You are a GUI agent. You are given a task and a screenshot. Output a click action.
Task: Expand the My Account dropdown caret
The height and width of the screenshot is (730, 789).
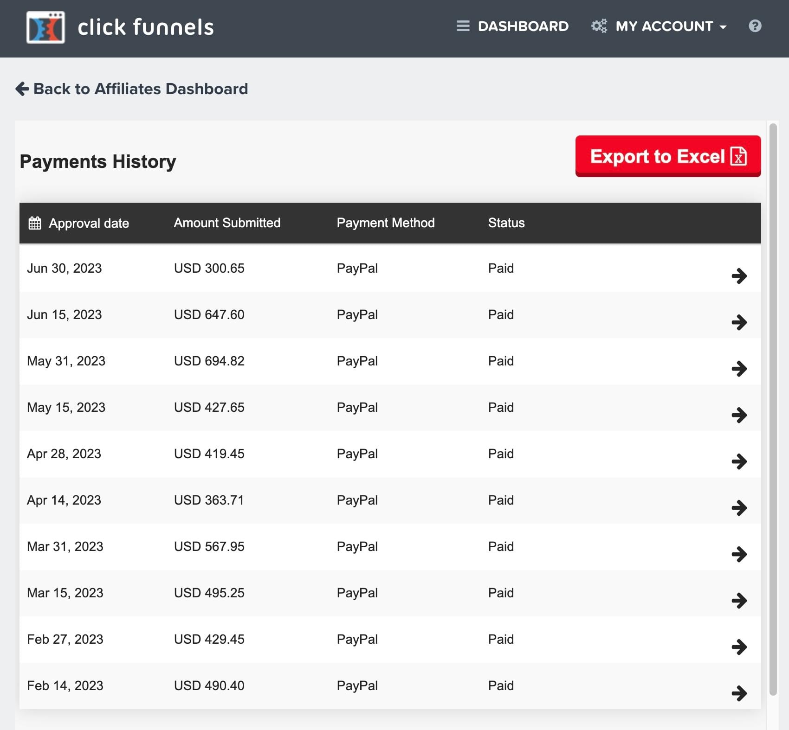tap(723, 27)
